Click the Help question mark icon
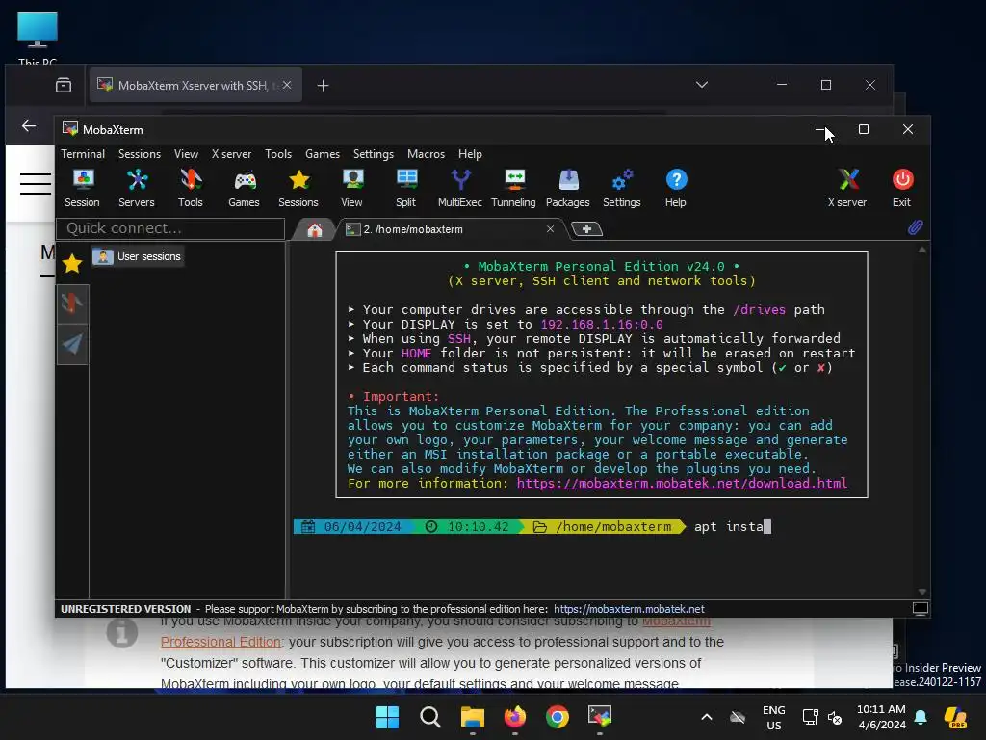This screenshot has width=986, height=740. 676,188
